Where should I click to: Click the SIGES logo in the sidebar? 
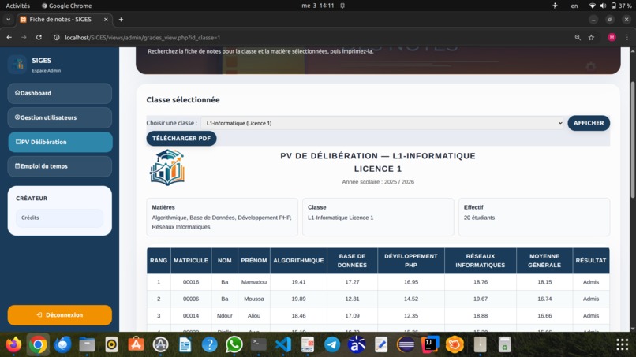(17, 64)
